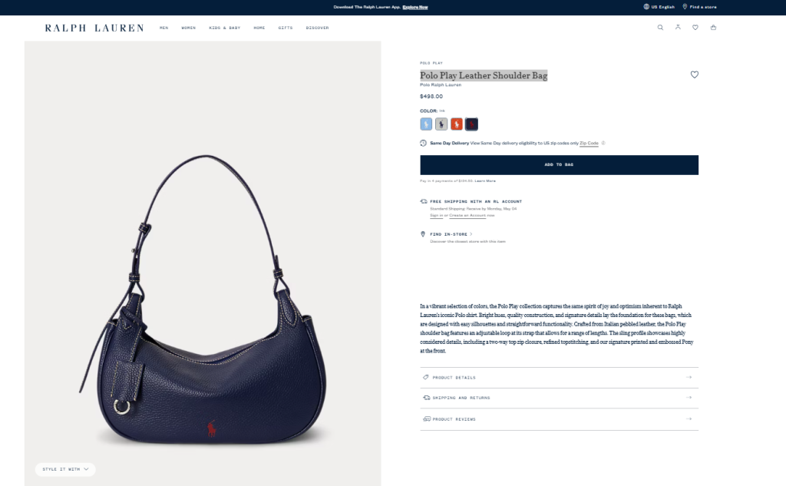
Task: Click the Add to Bag button
Action: (x=559, y=165)
